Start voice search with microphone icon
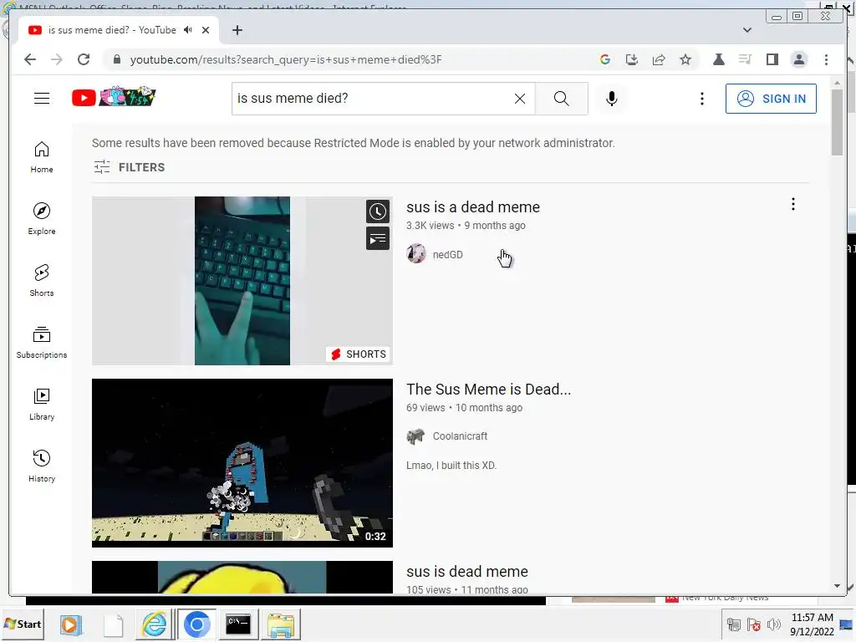Viewport: 856px width, 642px height. point(611,99)
